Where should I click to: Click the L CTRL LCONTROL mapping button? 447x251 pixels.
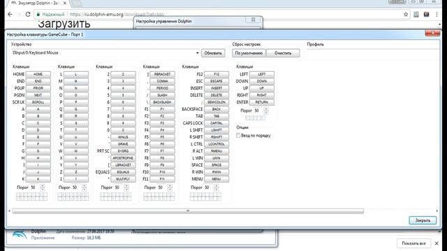(217, 144)
